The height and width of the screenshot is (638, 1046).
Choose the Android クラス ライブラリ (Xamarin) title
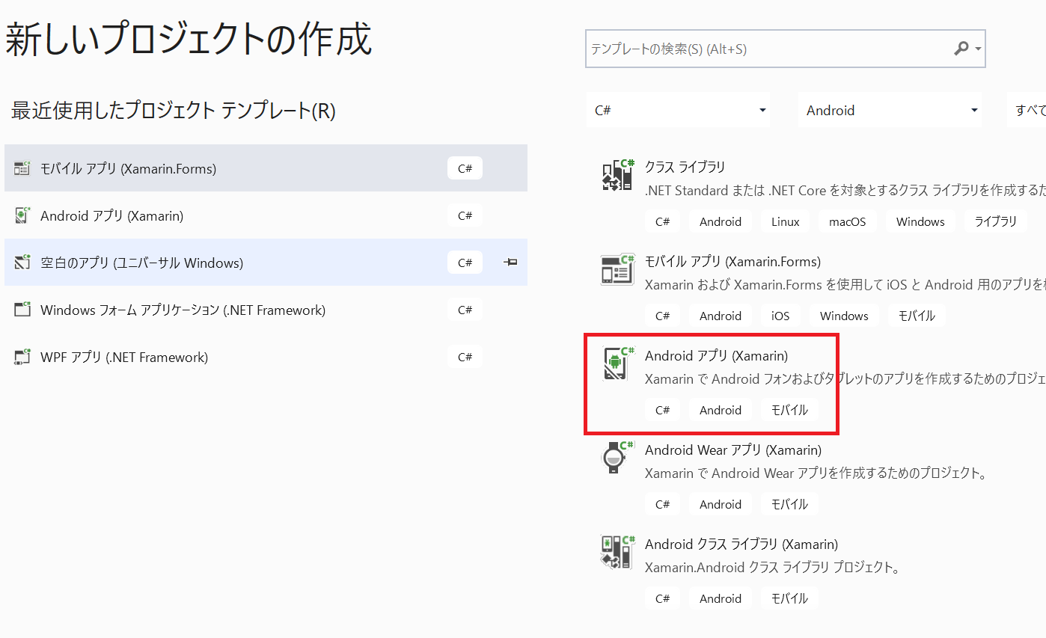741,544
